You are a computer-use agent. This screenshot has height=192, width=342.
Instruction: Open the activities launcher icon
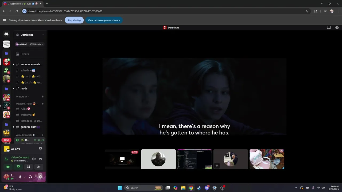click(x=29, y=167)
